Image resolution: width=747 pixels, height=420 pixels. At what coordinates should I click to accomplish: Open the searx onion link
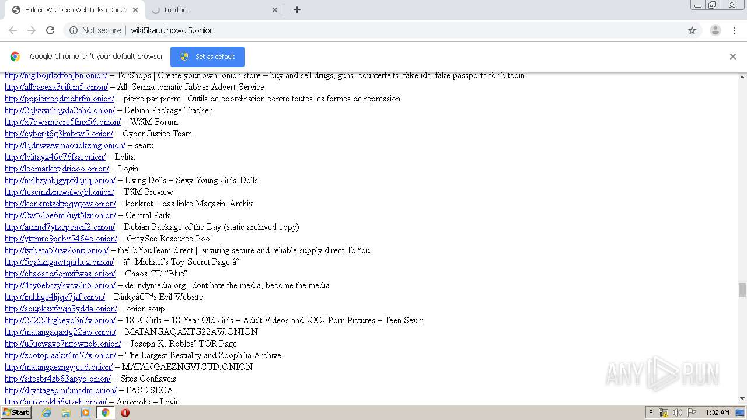[x=65, y=145]
